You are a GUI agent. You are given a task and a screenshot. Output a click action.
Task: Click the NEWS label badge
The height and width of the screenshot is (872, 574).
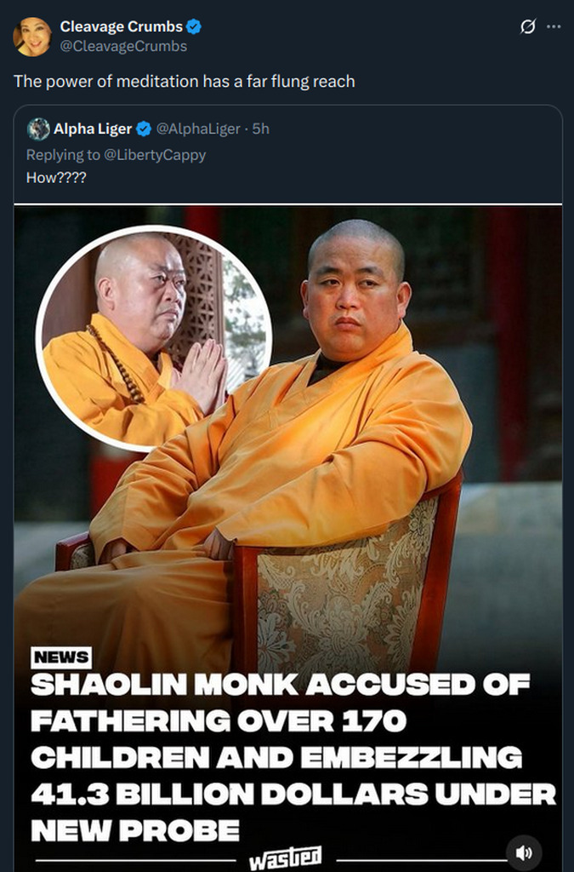coord(61,657)
